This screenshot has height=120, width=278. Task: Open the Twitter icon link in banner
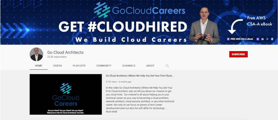(x=267, y=39)
